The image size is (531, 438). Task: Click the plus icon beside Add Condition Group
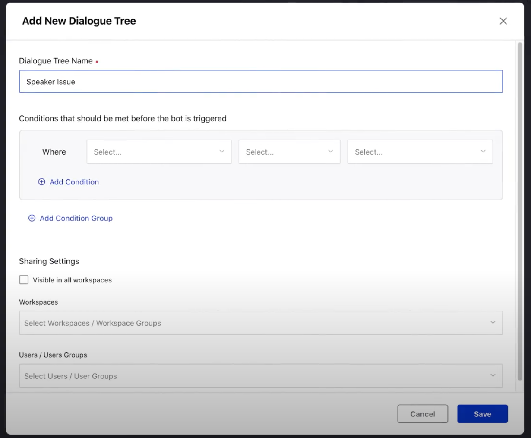coord(32,218)
